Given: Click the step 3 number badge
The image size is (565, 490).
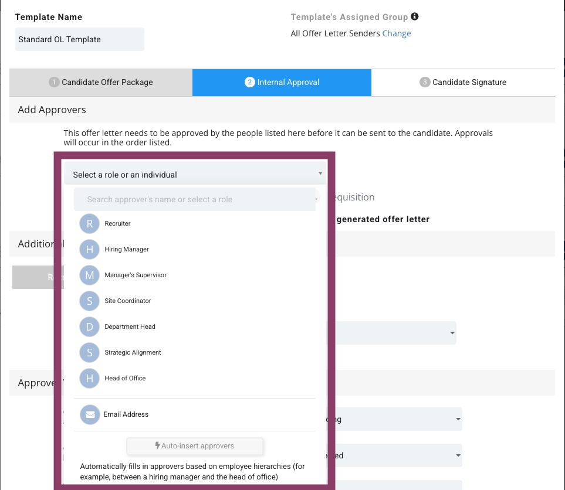Looking at the screenshot, I should click(425, 82).
